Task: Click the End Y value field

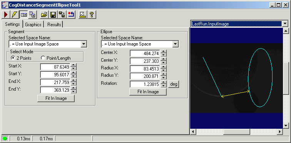Action: [55, 90]
